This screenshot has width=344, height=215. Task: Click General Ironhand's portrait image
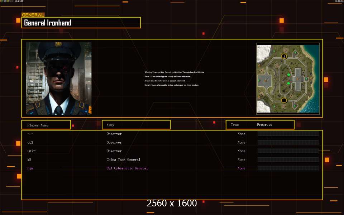[58, 78]
